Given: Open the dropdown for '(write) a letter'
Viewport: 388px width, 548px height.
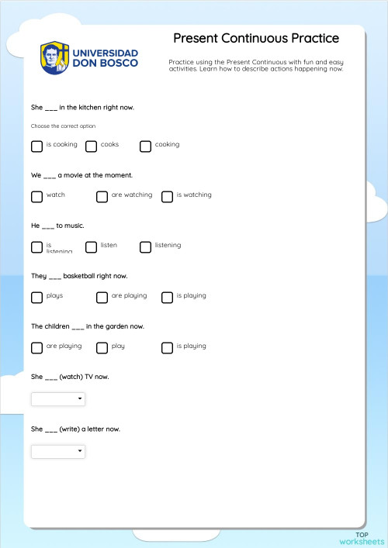Looking at the screenshot, I should (x=58, y=452).
